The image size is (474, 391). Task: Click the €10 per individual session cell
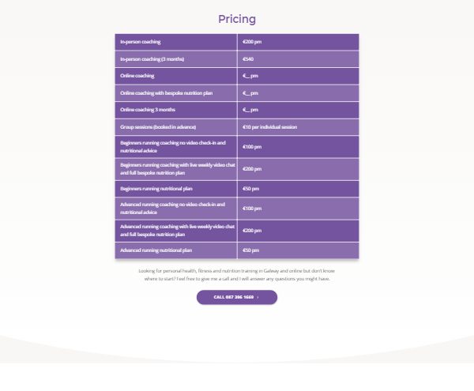tap(298, 127)
